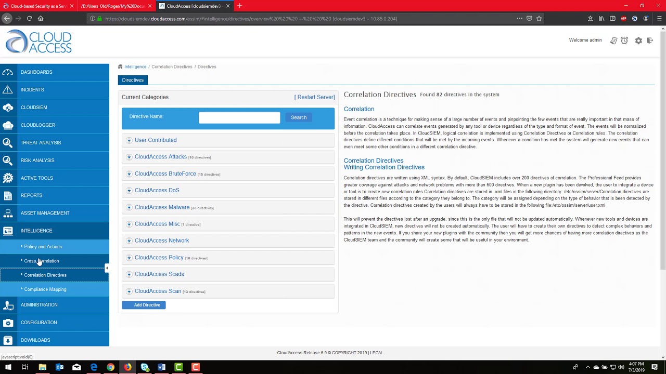Open the settings gear in page header
Screen dimensions: 666x374
pos(638,41)
